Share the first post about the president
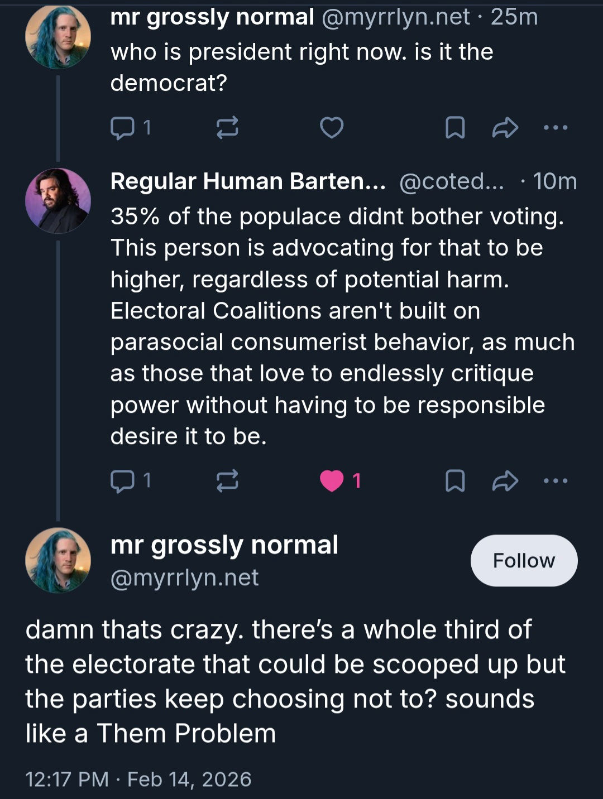The image size is (603, 799). click(505, 128)
